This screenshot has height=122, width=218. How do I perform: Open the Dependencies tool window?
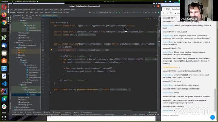tap(87, 112)
